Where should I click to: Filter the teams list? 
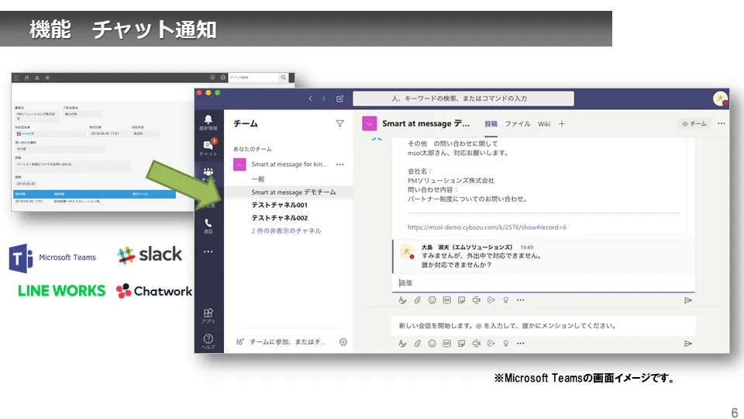tap(339, 123)
